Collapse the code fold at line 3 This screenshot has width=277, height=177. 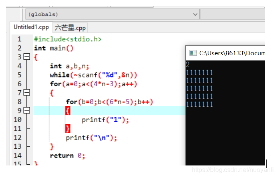pyautogui.click(x=27, y=57)
